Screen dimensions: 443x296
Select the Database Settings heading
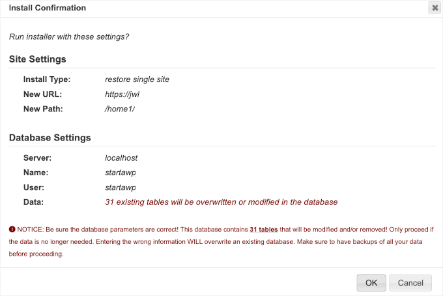[50, 138]
